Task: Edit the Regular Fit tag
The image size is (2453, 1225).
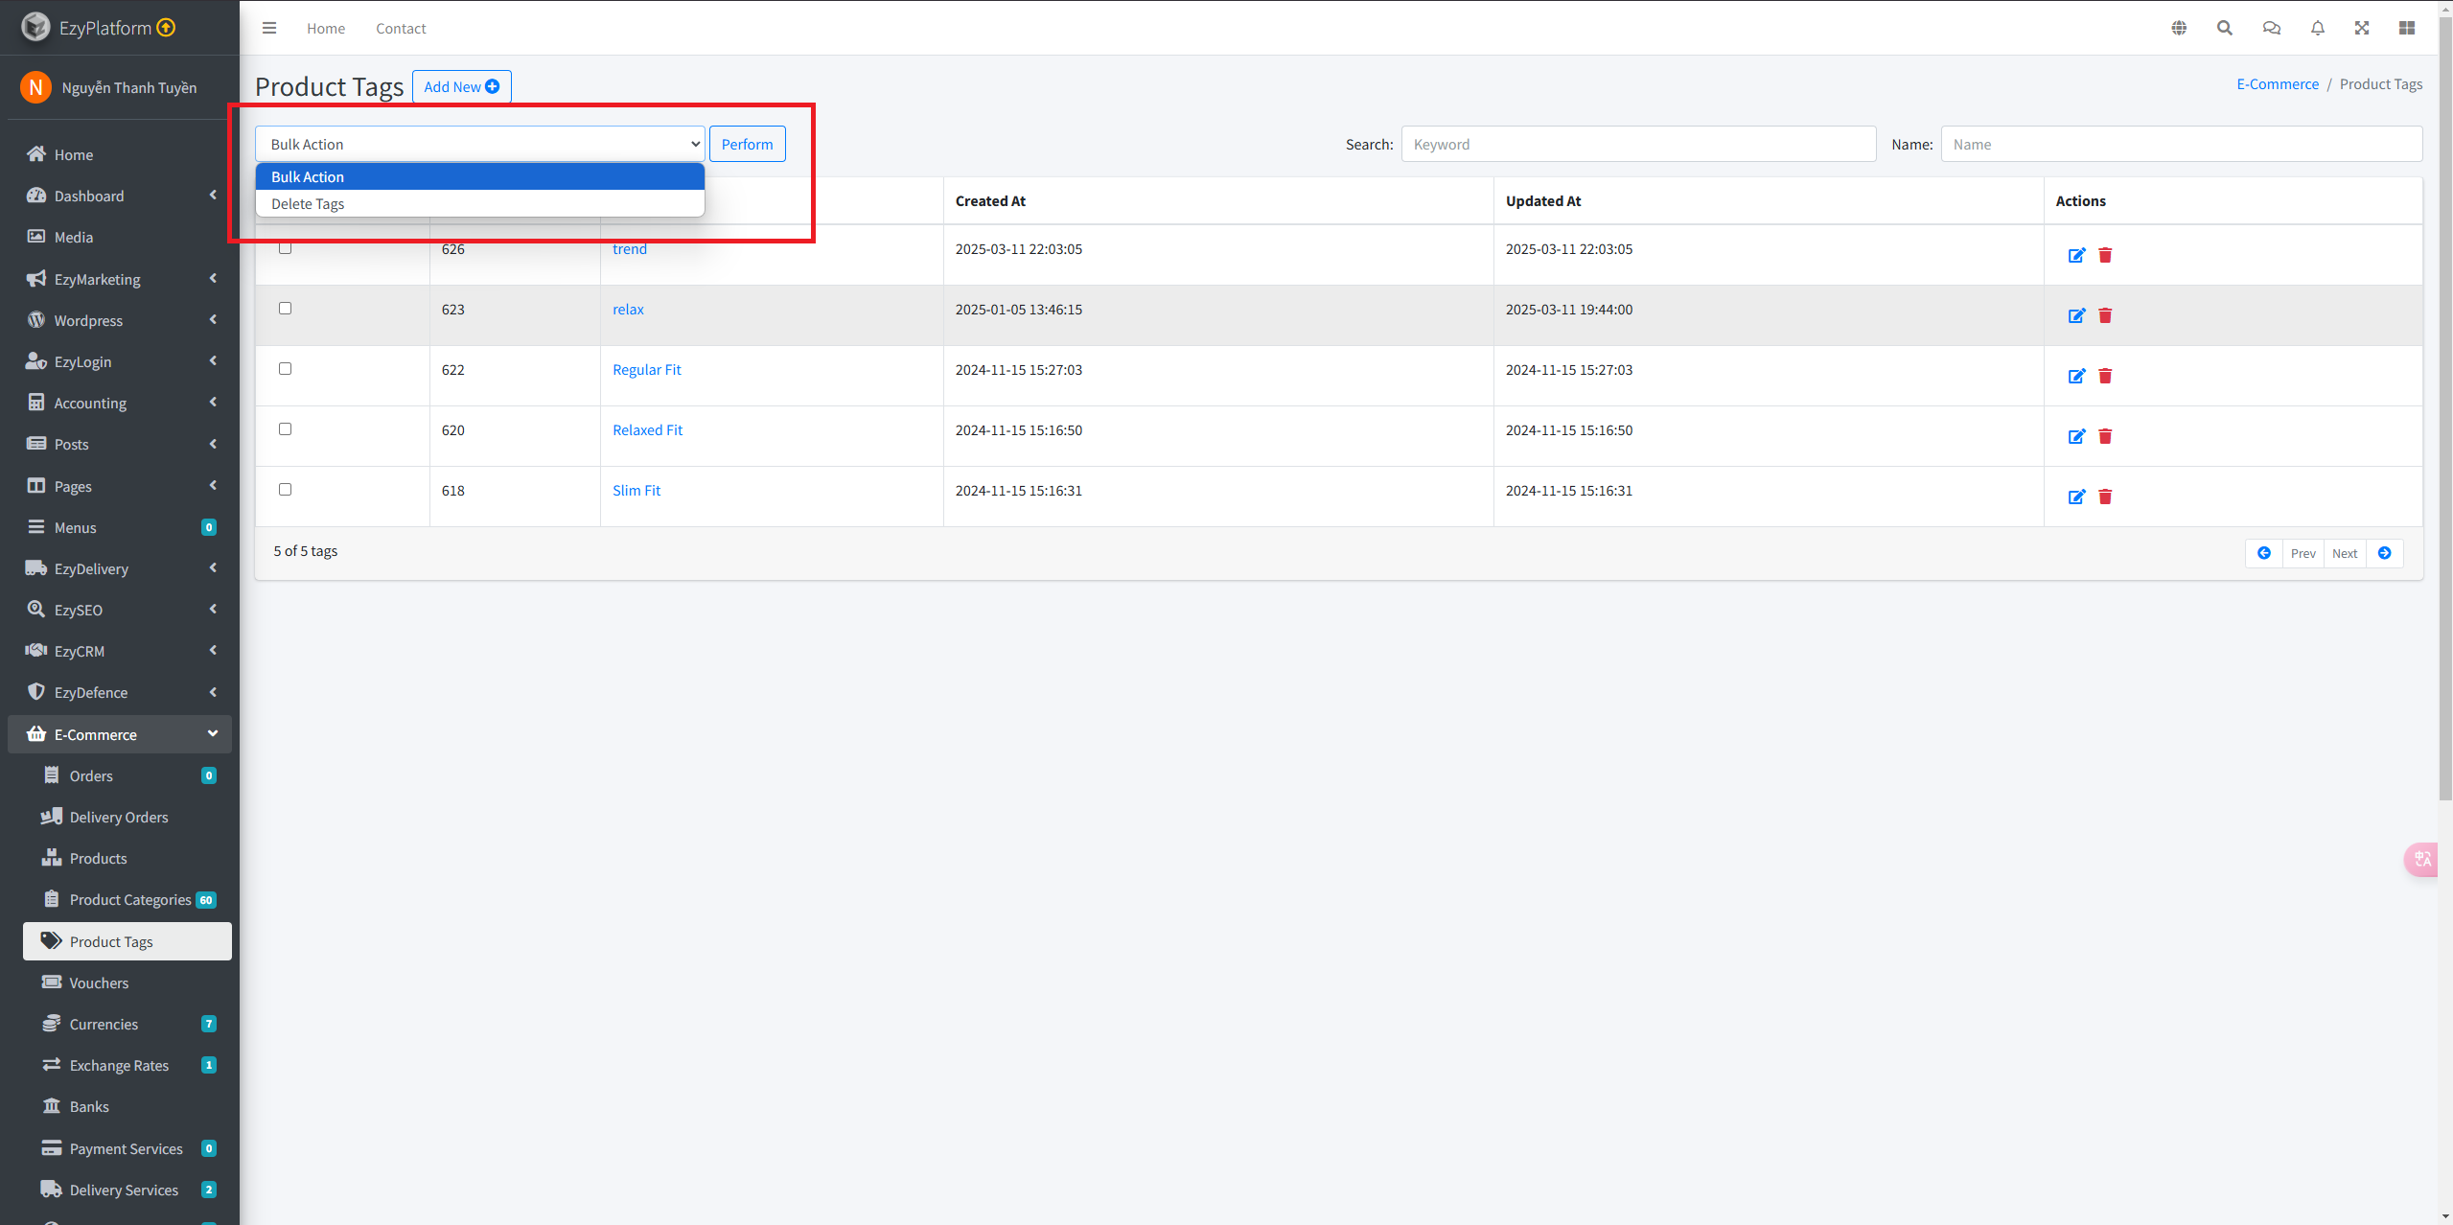Action: click(x=2076, y=376)
